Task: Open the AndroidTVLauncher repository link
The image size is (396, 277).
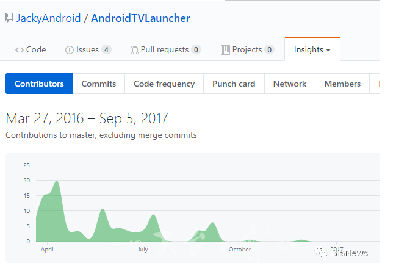Action: pyautogui.click(x=140, y=18)
